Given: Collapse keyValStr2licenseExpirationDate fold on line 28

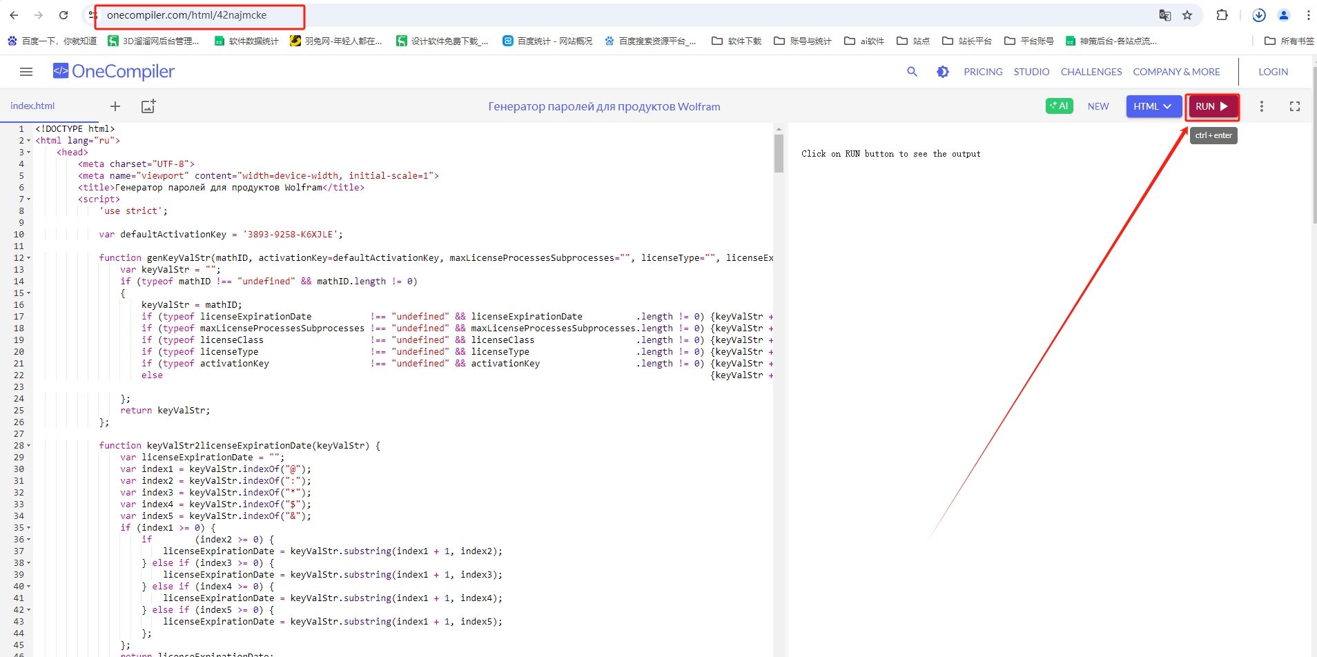Looking at the screenshot, I should [x=29, y=446].
